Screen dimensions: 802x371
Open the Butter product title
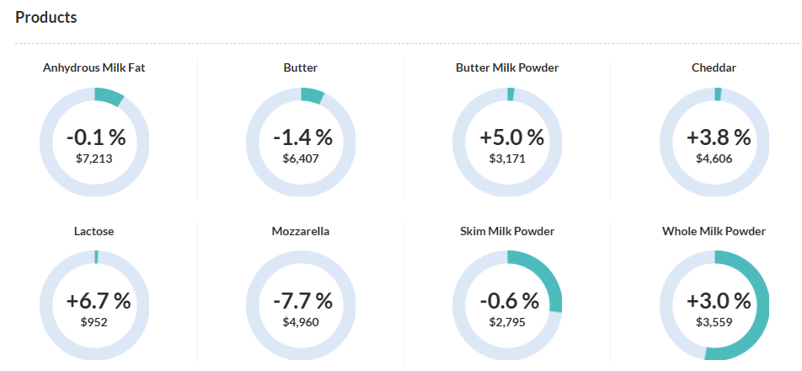pos(301,67)
